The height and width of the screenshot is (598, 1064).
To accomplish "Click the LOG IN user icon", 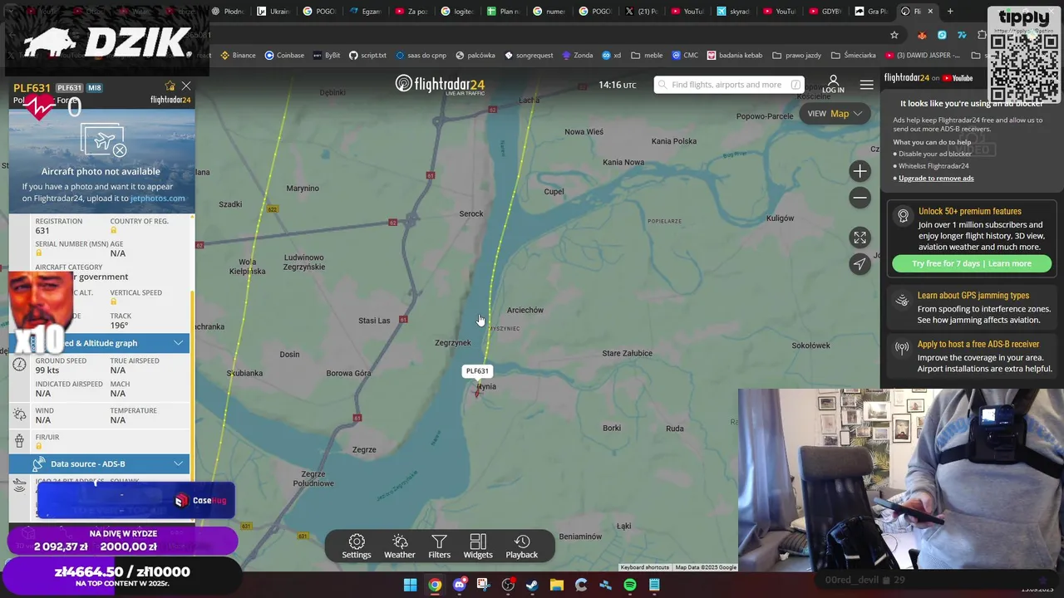I will 833,84.
